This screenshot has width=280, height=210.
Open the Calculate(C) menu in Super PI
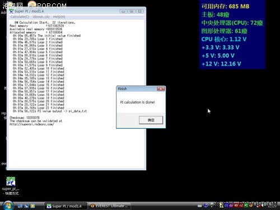20,17
